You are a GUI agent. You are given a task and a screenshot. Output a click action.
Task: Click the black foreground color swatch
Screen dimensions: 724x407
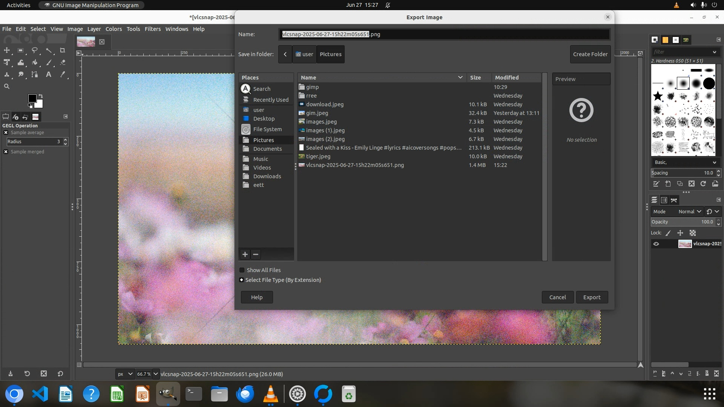pyautogui.click(x=32, y=98)
